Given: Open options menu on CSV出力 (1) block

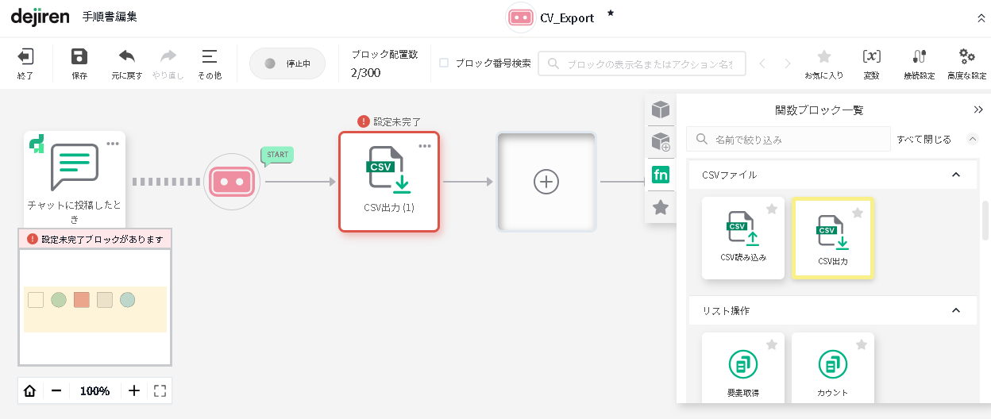Looking at the screenshot, I should click(425, 145).
